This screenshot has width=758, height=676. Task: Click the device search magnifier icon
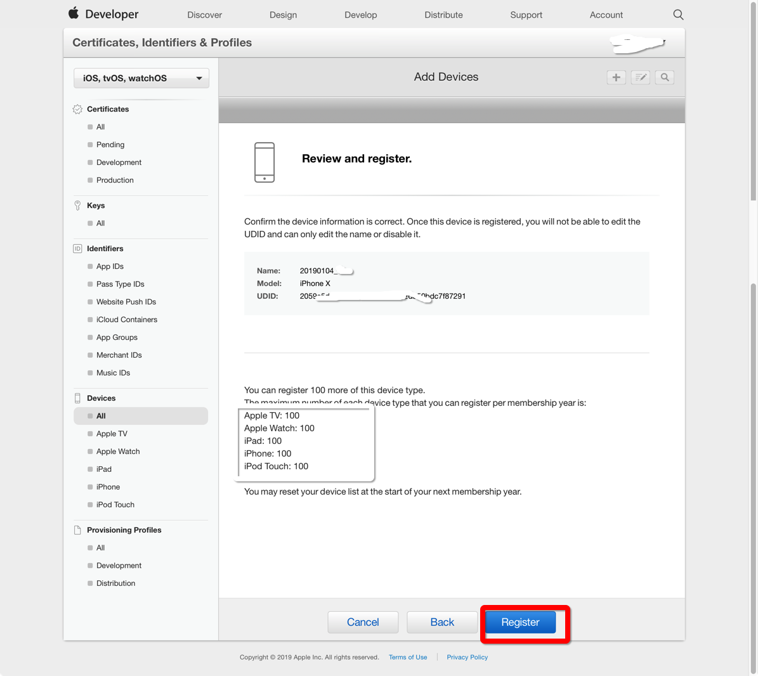click(x=665, y=77)
